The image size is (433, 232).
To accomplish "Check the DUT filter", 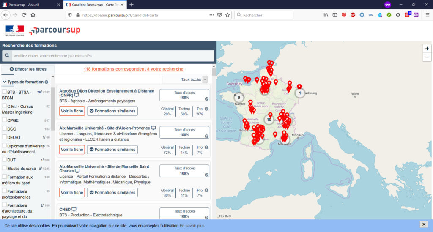I will [4, 159].
